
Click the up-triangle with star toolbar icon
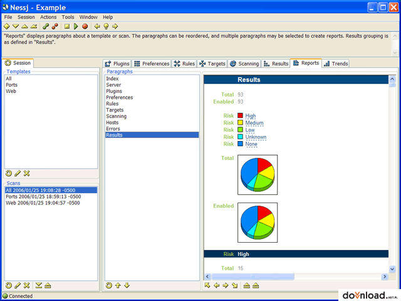pos(34,26)
